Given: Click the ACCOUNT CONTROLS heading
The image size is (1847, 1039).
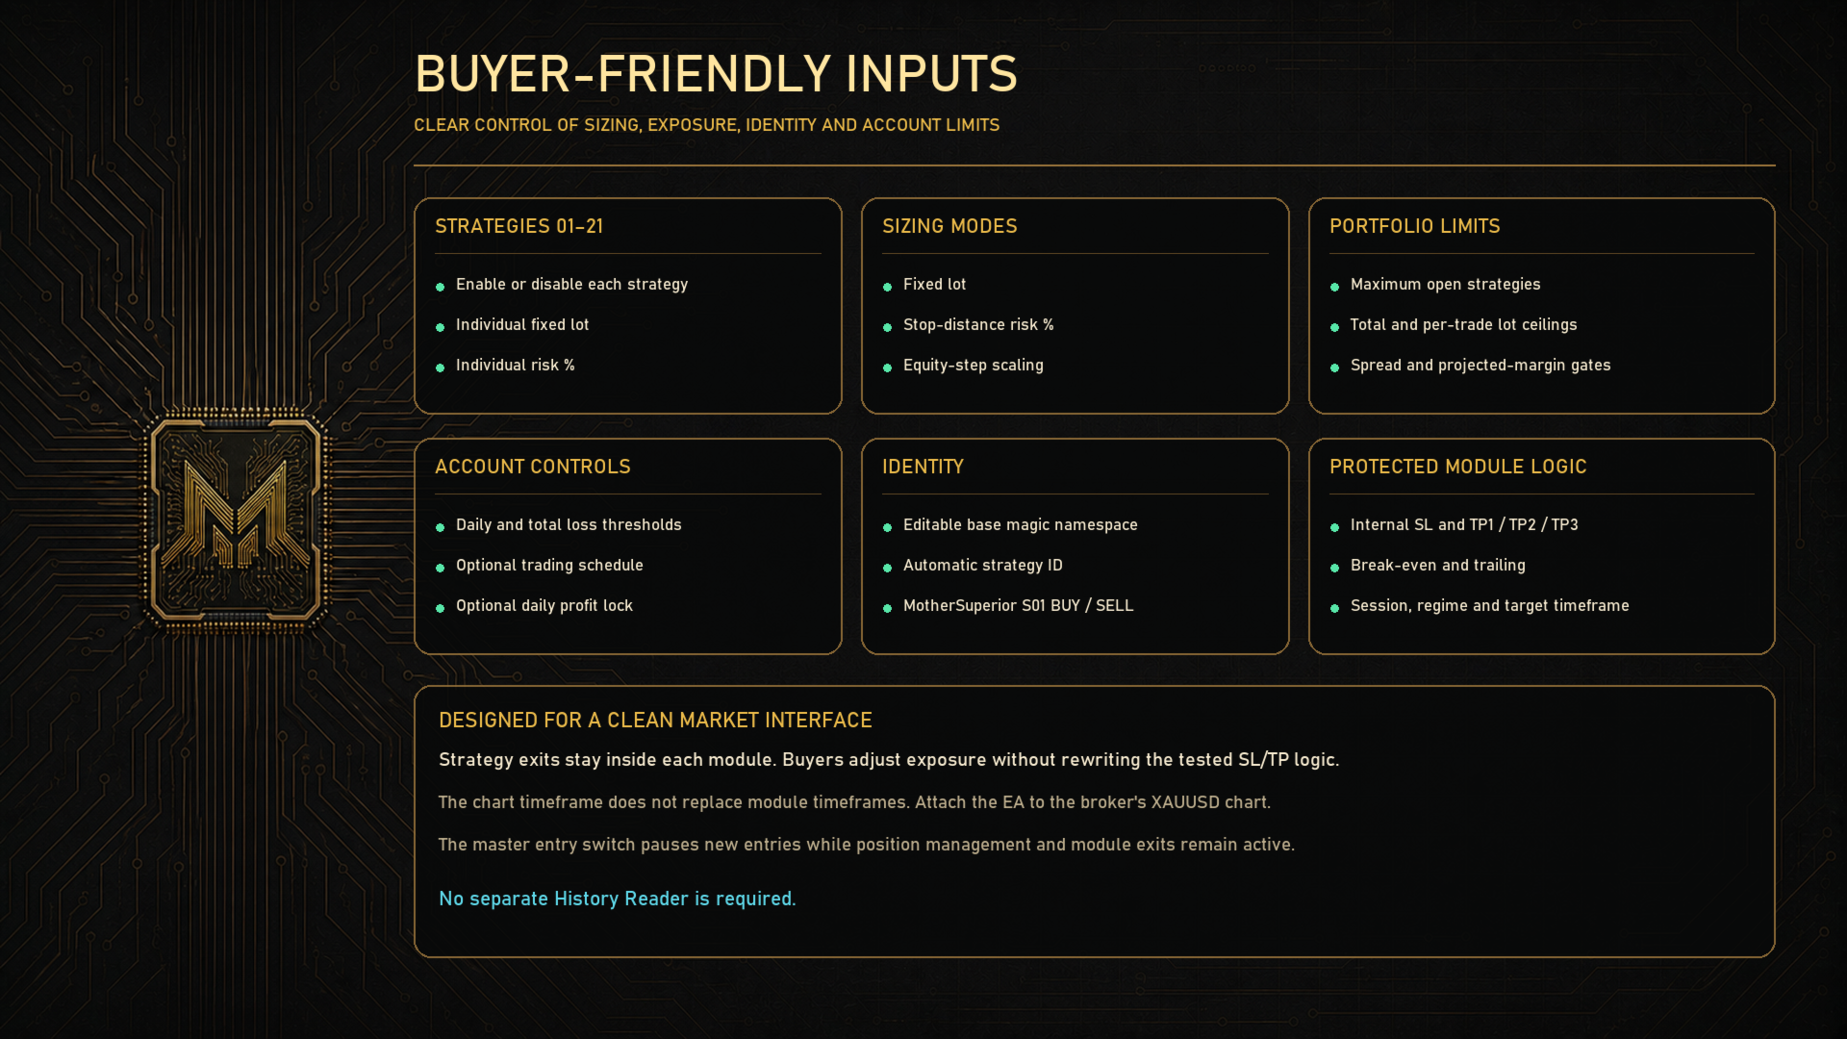Looking at the screenshot, I should 533,467.
